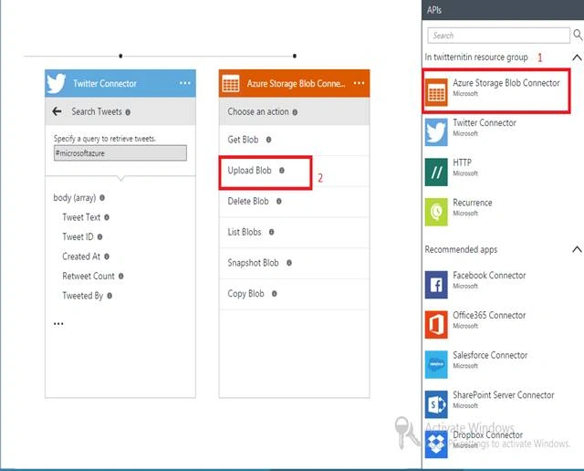Add the Office365 Connector label in Recommended apps

point(489,315)
